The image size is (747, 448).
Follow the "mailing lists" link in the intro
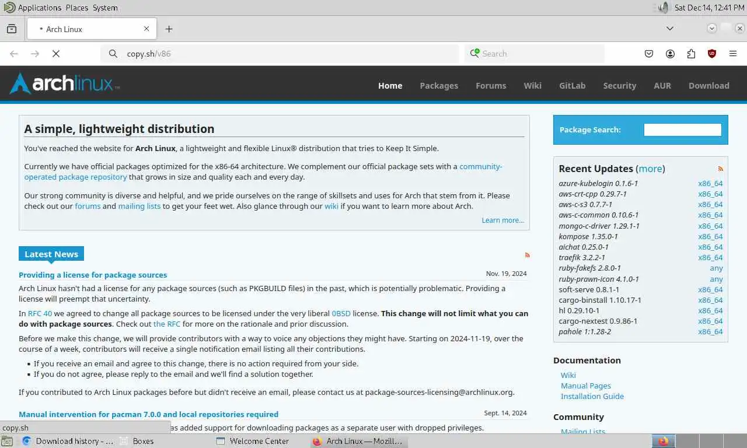tap(139, 206)
